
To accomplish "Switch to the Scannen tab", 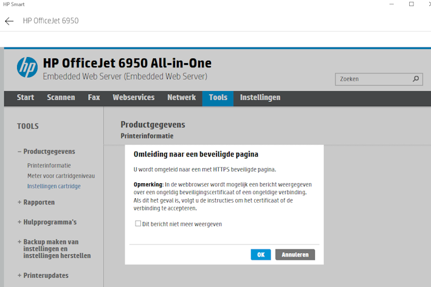I will 61,98.
